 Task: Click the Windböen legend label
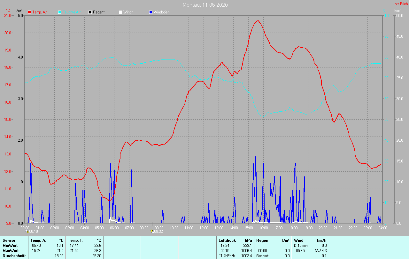coord(161,12)
